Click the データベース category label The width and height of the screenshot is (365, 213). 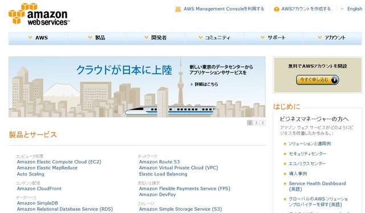[26, 198]
